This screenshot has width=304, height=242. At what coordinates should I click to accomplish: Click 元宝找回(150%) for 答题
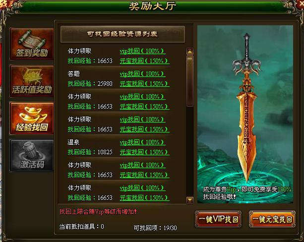tap(144, 84)
